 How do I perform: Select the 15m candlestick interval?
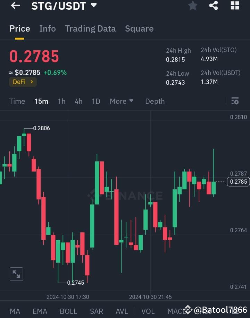click(x=41, y=101)
